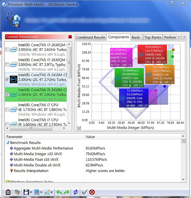Viewport: 191px width, 198px height.
Task: Click processor list scroll down arrow
Action: [x=69, y=123]
